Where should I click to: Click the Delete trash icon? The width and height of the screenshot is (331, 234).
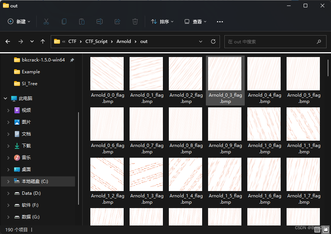135,21
